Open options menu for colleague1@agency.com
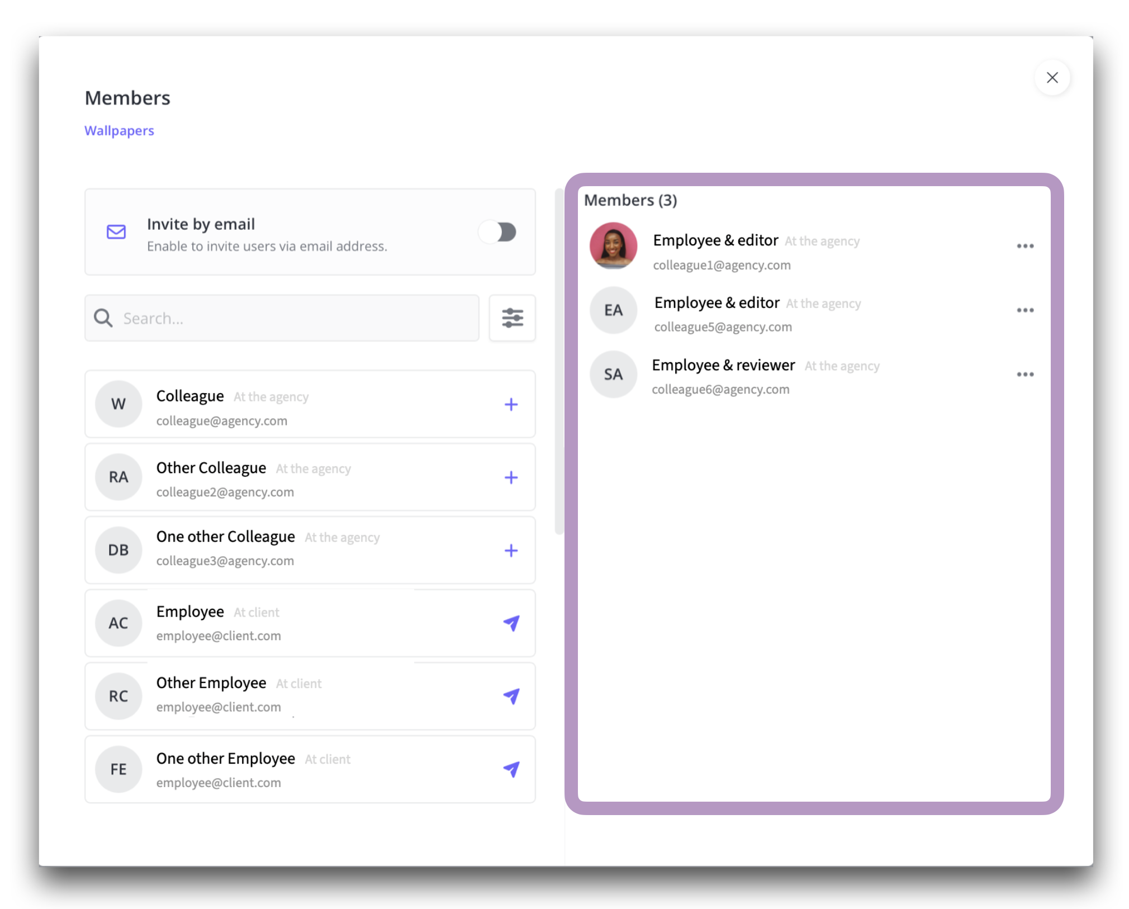 1024,246
